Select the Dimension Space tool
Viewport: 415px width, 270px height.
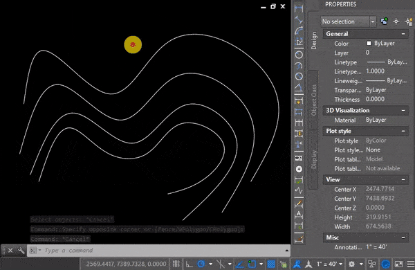tap(299, 134)
